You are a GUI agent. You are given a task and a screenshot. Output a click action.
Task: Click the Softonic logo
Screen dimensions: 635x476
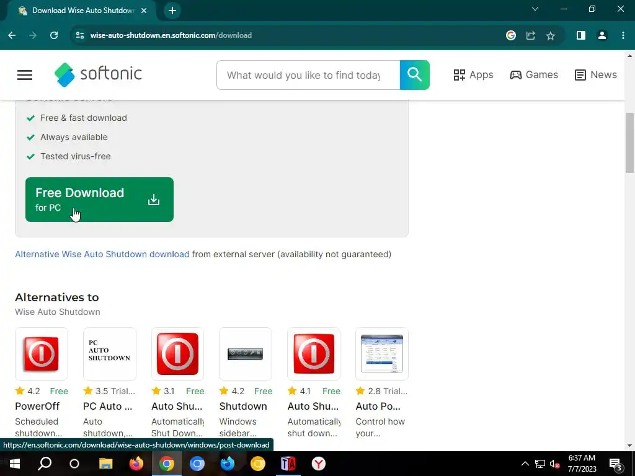tap(98, 74)
